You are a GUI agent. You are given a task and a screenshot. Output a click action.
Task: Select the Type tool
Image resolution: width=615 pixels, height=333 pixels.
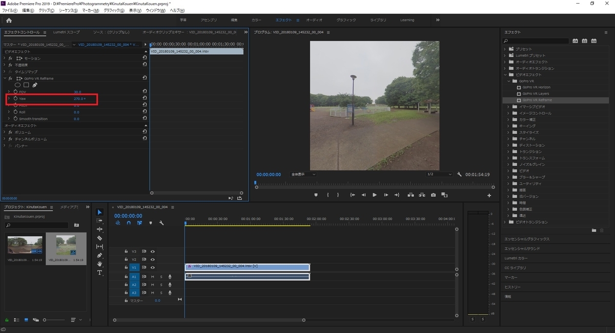100,273
